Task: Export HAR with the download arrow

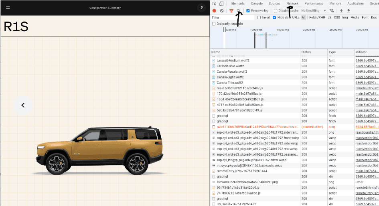Action: tap(349, 11)
